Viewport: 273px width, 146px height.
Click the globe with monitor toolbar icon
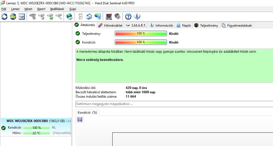pyautogui.click(x=98, y=17)
